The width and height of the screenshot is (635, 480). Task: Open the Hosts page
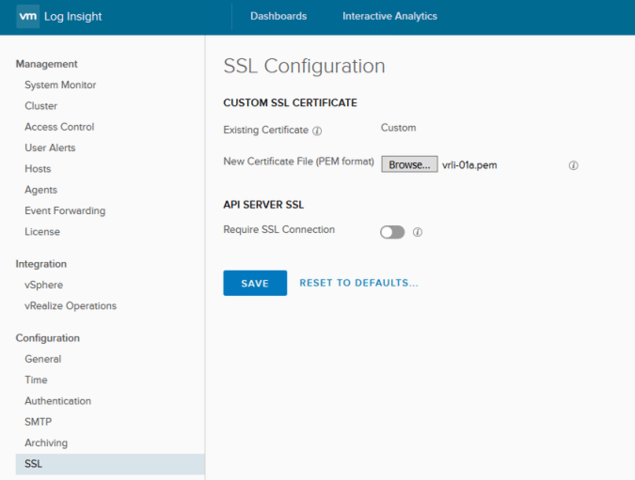point(38,169)
